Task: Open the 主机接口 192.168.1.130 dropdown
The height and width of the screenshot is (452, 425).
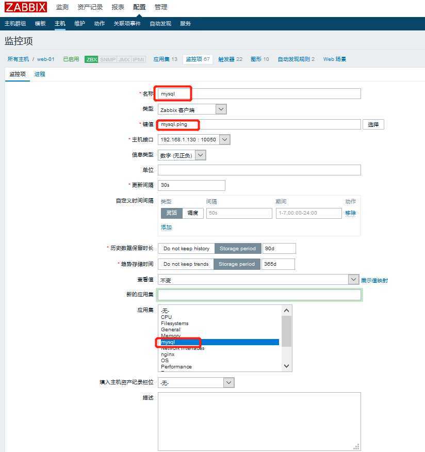Action: (x=194, y=140)
